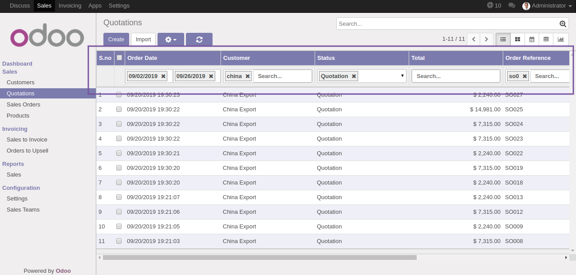Viewport: 576px width, 275px height.
Task: Switch to calendar view icon
Action: [x=532, y=39]
